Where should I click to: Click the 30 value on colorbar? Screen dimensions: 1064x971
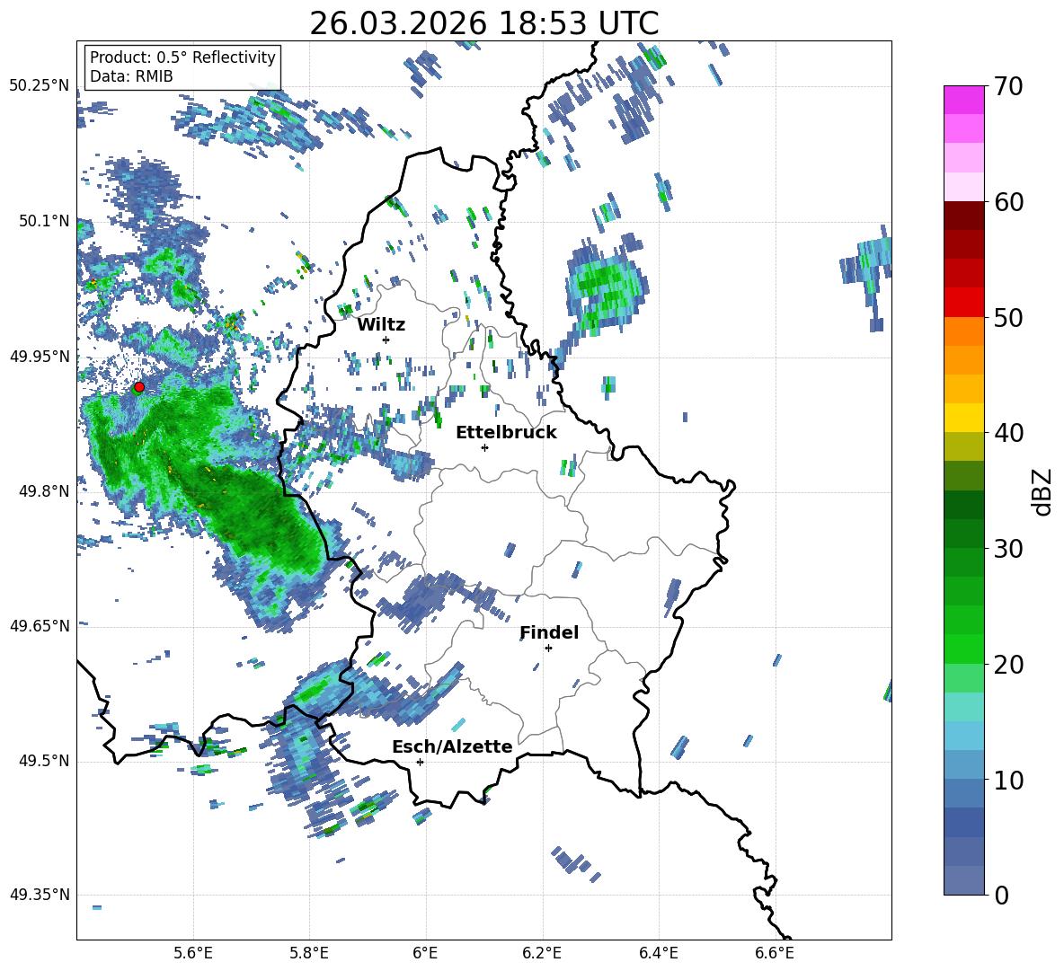point(1008,549)
